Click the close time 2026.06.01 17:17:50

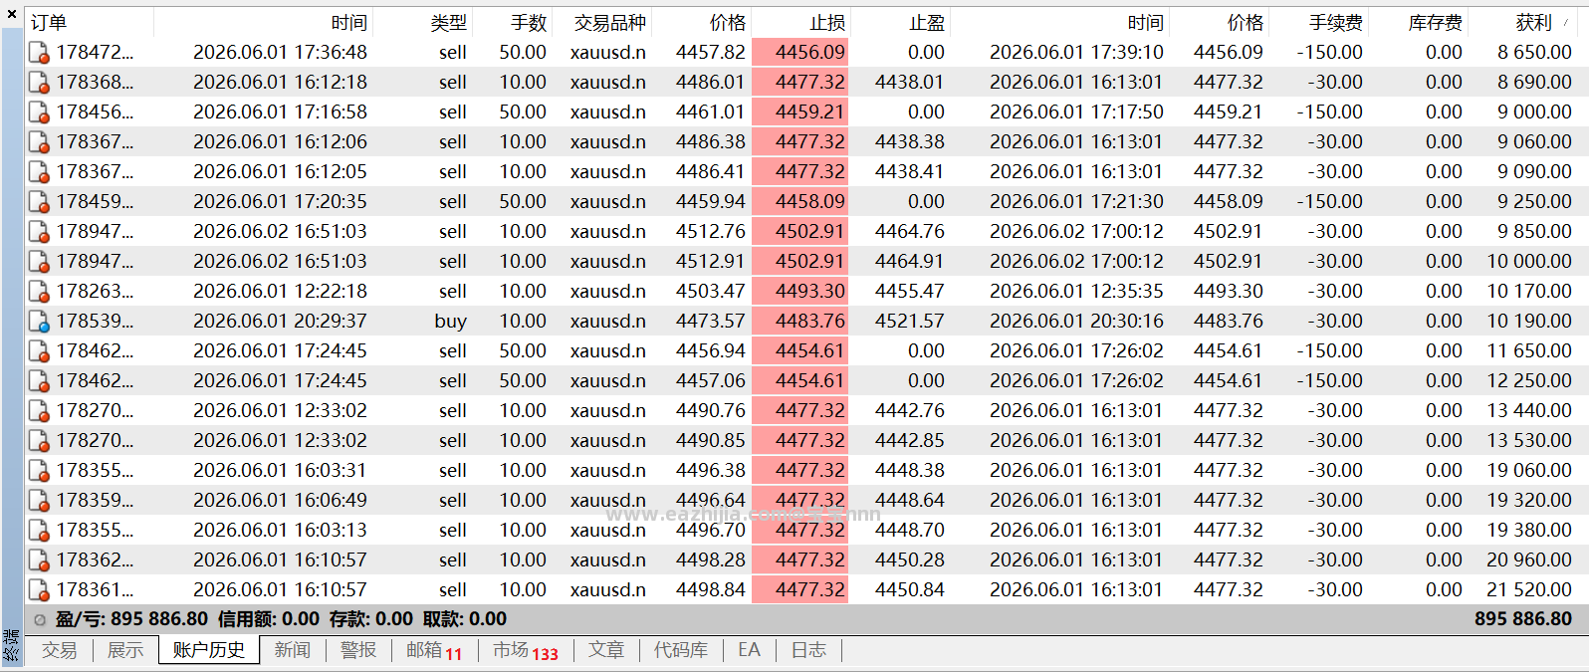[1076, 112]
